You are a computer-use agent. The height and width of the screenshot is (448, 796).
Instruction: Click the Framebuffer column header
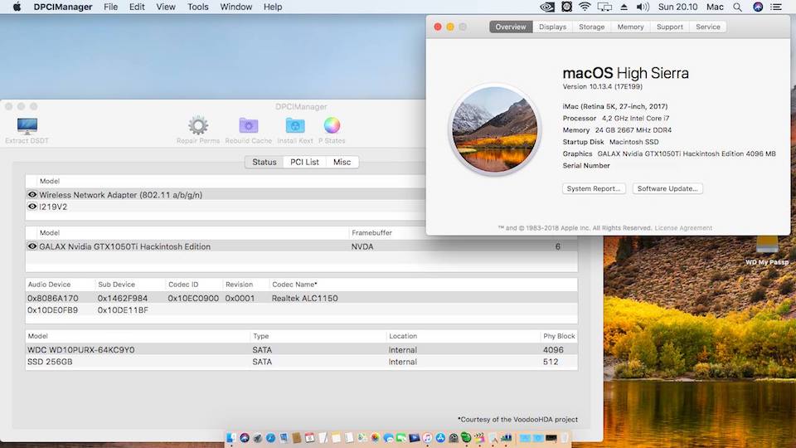click(x=371, y=232)
